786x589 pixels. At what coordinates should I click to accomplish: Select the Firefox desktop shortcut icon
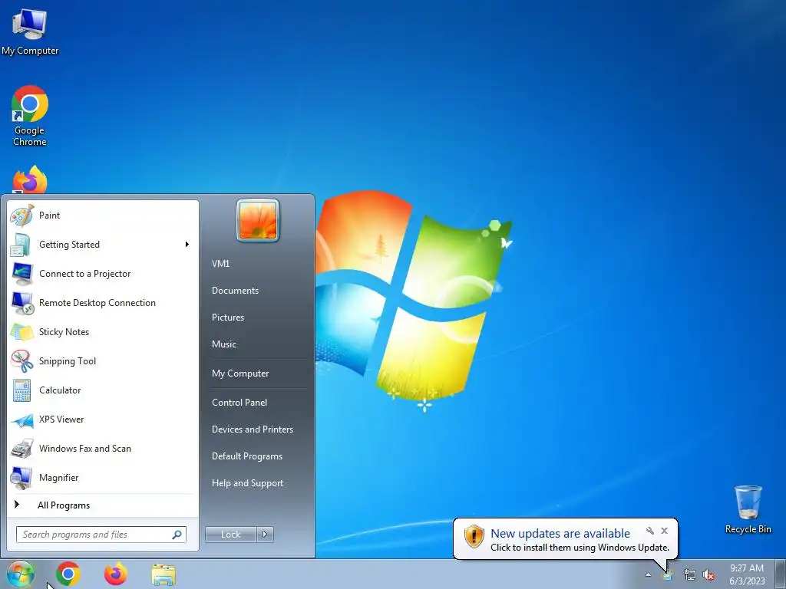30,179
